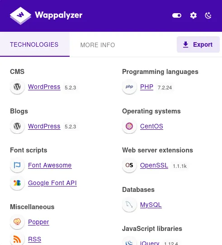
Task: Open the settings gear icon
Action: pos(194,15)
